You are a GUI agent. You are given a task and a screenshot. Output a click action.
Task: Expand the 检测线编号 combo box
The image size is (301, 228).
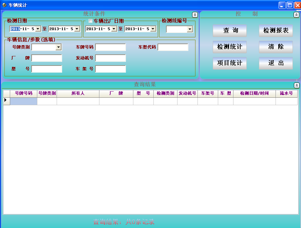190,30
